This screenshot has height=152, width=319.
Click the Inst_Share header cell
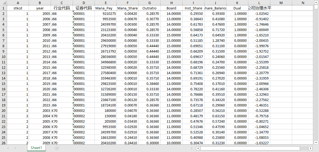pos(193,8)
